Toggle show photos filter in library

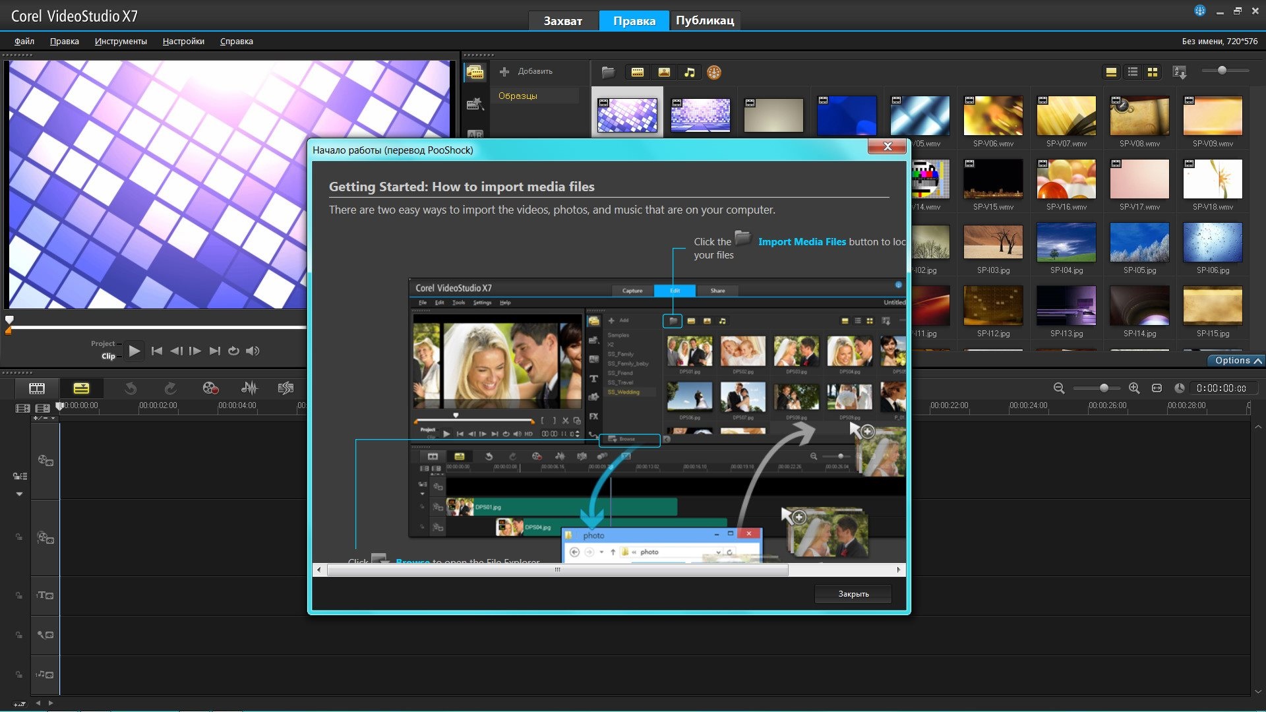pyautogui.click(x=664, y=73)
